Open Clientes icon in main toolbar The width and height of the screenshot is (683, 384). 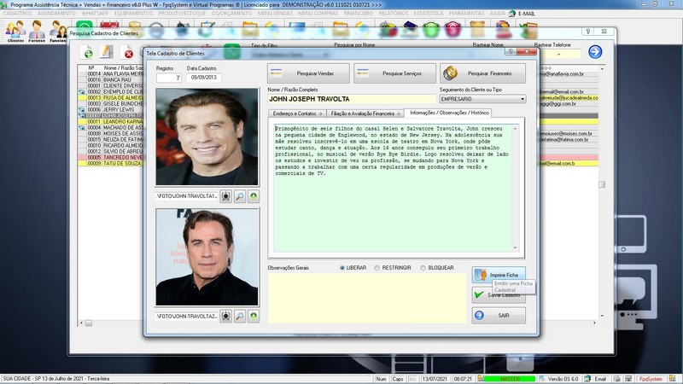point(15,31)
